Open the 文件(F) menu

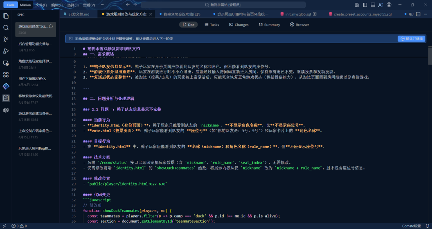tap(41, 5)
